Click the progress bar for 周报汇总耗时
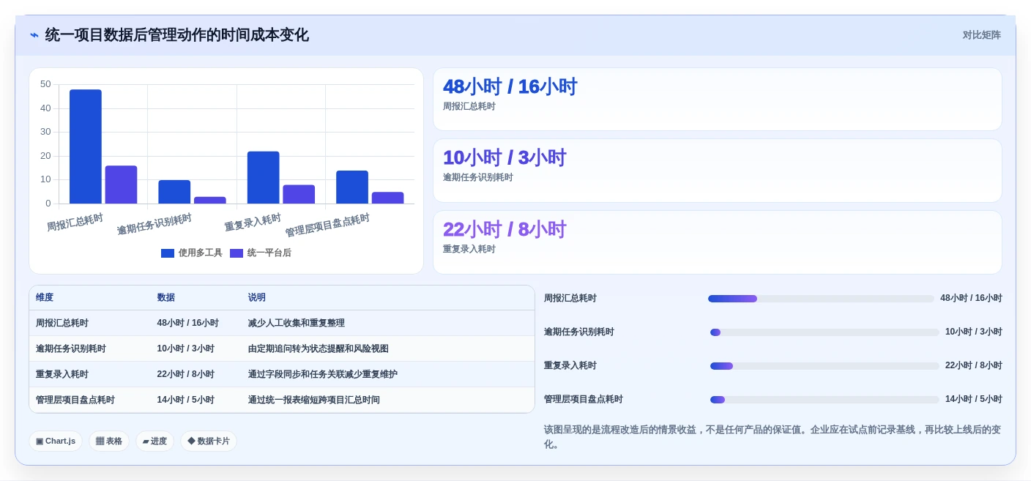Screen dimensions: 1031x481 (x=821, y=299)
